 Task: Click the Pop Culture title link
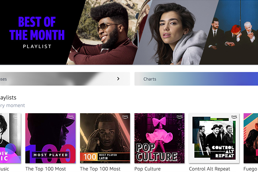pos(147,169)
